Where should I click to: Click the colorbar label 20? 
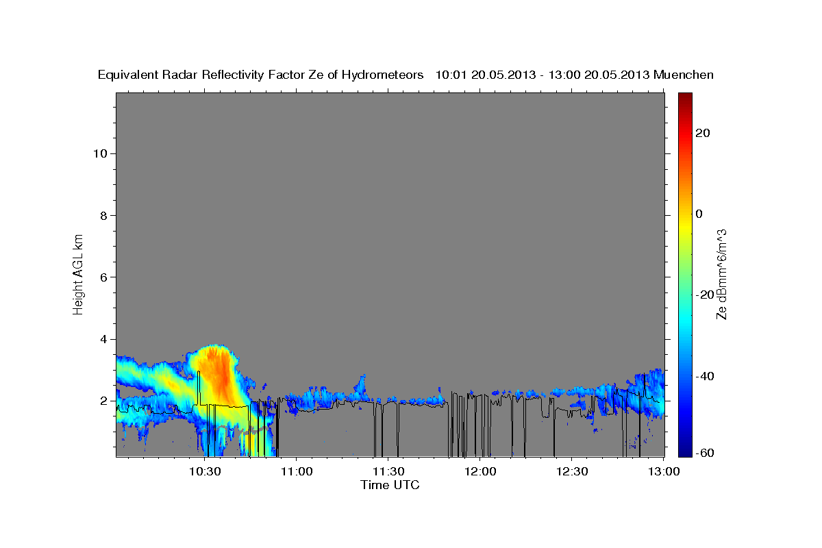pos(703,133)
